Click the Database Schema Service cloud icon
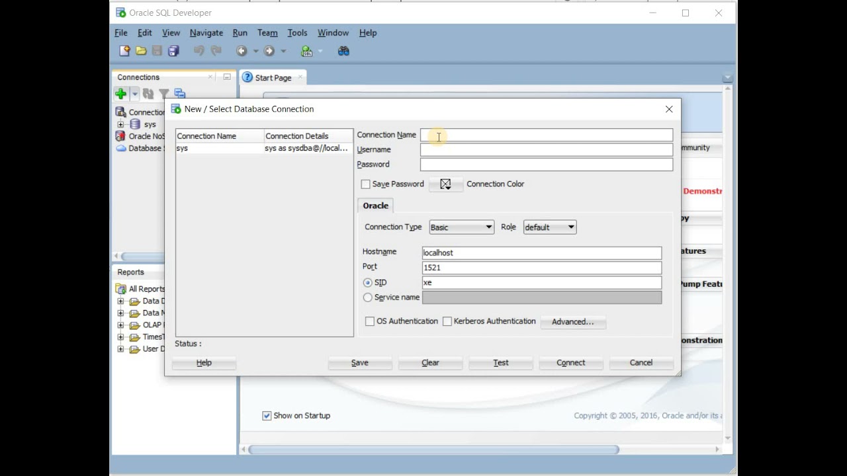Screen dimensions: 847x476 pos(121,149)
